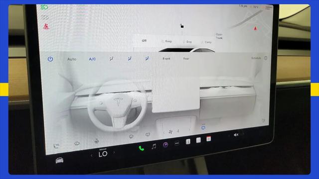Tap the red navigation arrow on the map

click(255, 28)
